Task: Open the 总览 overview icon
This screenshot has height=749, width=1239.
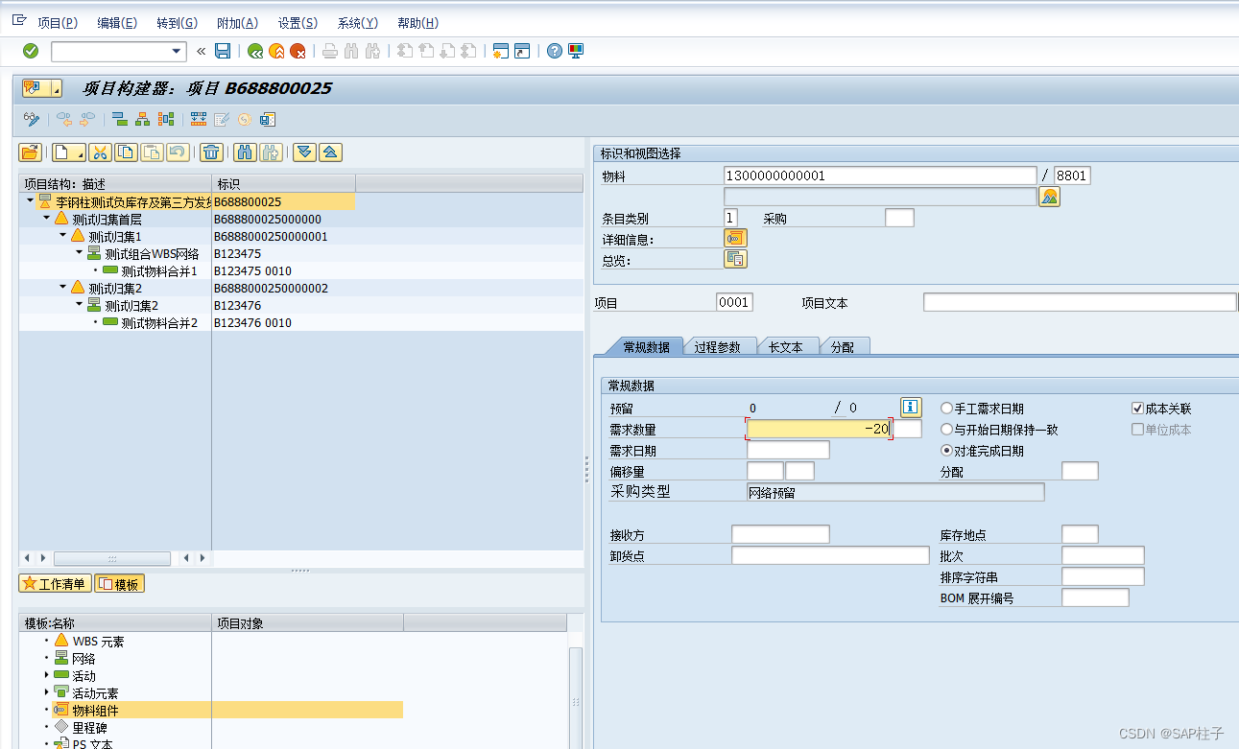Action: 735,259
